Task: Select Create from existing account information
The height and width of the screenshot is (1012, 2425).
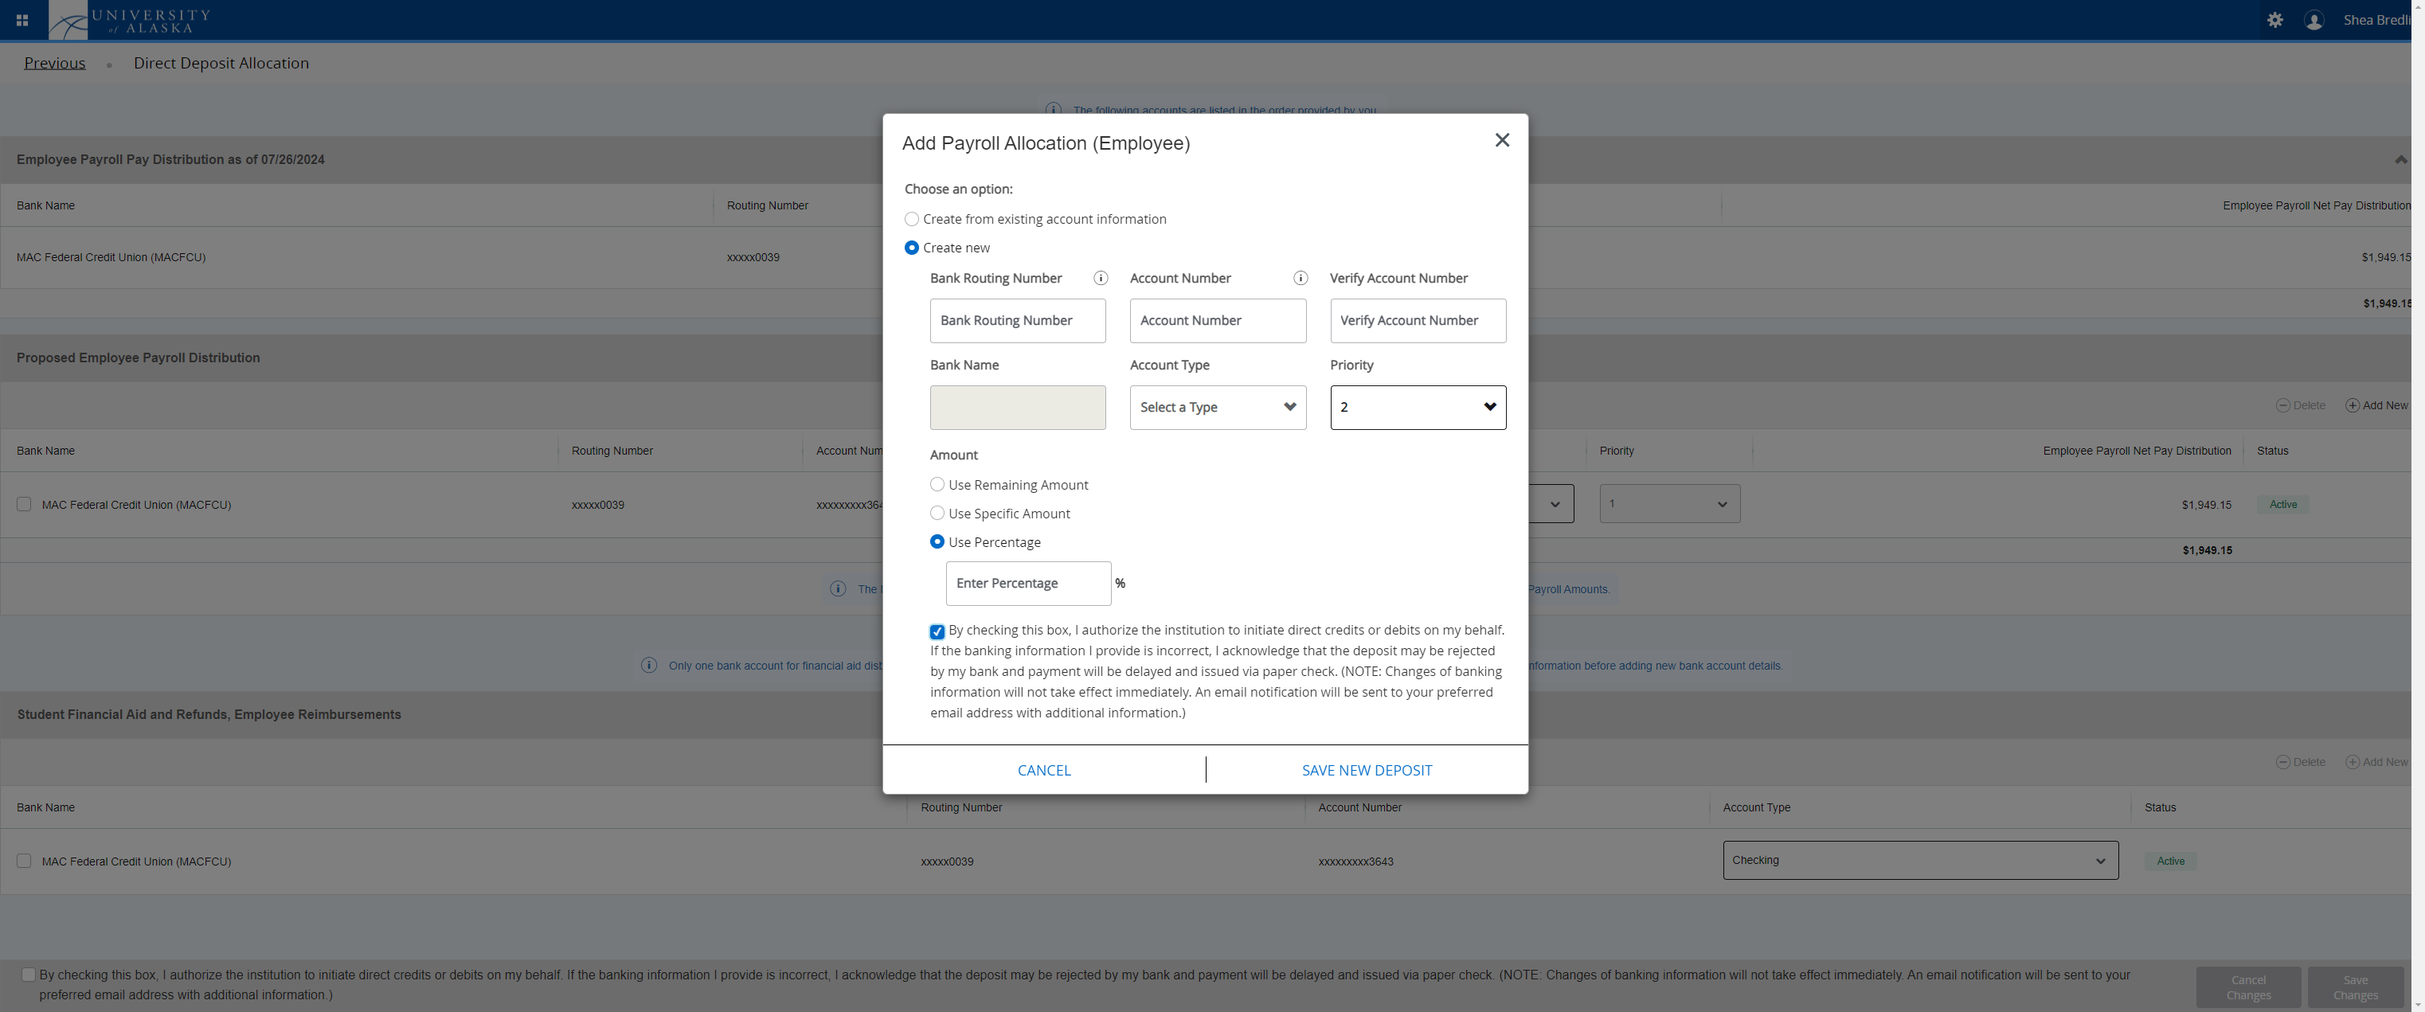Action: tap(911, 219)
